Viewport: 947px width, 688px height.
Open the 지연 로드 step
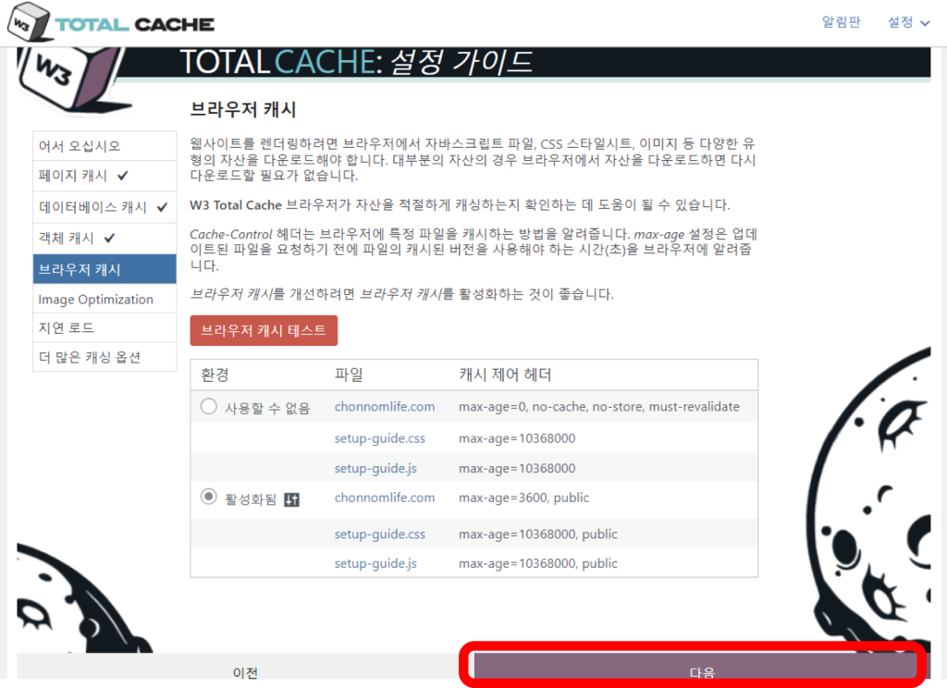(x=105, y=328)
